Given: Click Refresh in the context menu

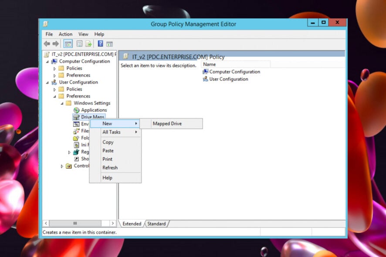Looking at the screenshot, I should [x=110, y=168].
